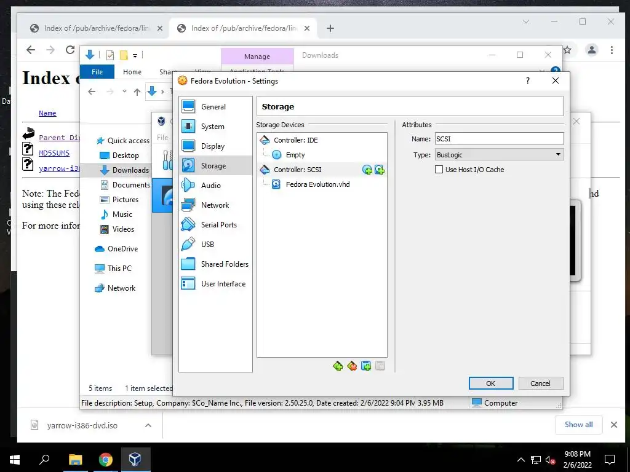Click Show all downloads button
The height and width of the screenshot is (472, 630).
pyautogui.click(x=578, y=425)
